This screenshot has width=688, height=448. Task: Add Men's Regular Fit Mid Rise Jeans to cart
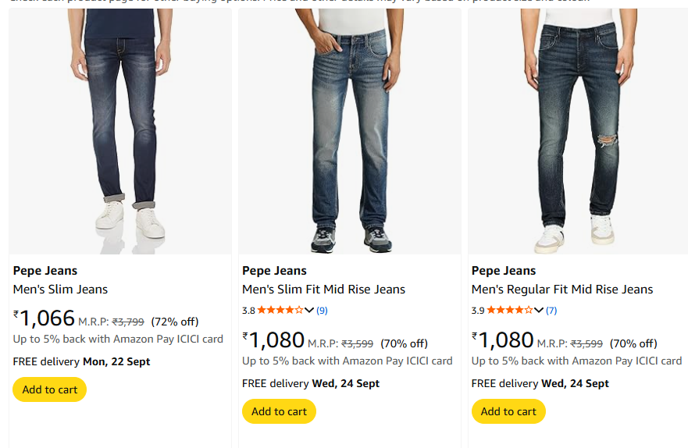[x=508, y=411]
